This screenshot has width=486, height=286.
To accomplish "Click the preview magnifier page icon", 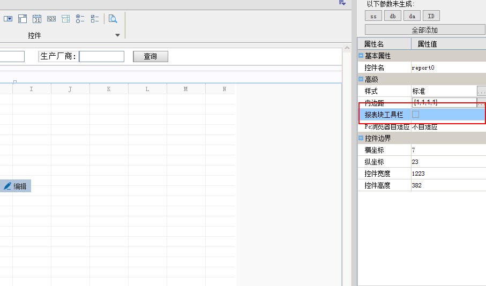I will (x=113, y=19).
